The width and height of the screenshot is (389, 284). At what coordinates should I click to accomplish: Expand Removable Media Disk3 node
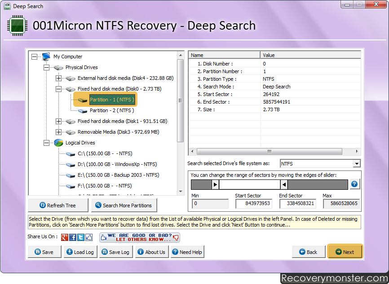coord(58,132)
